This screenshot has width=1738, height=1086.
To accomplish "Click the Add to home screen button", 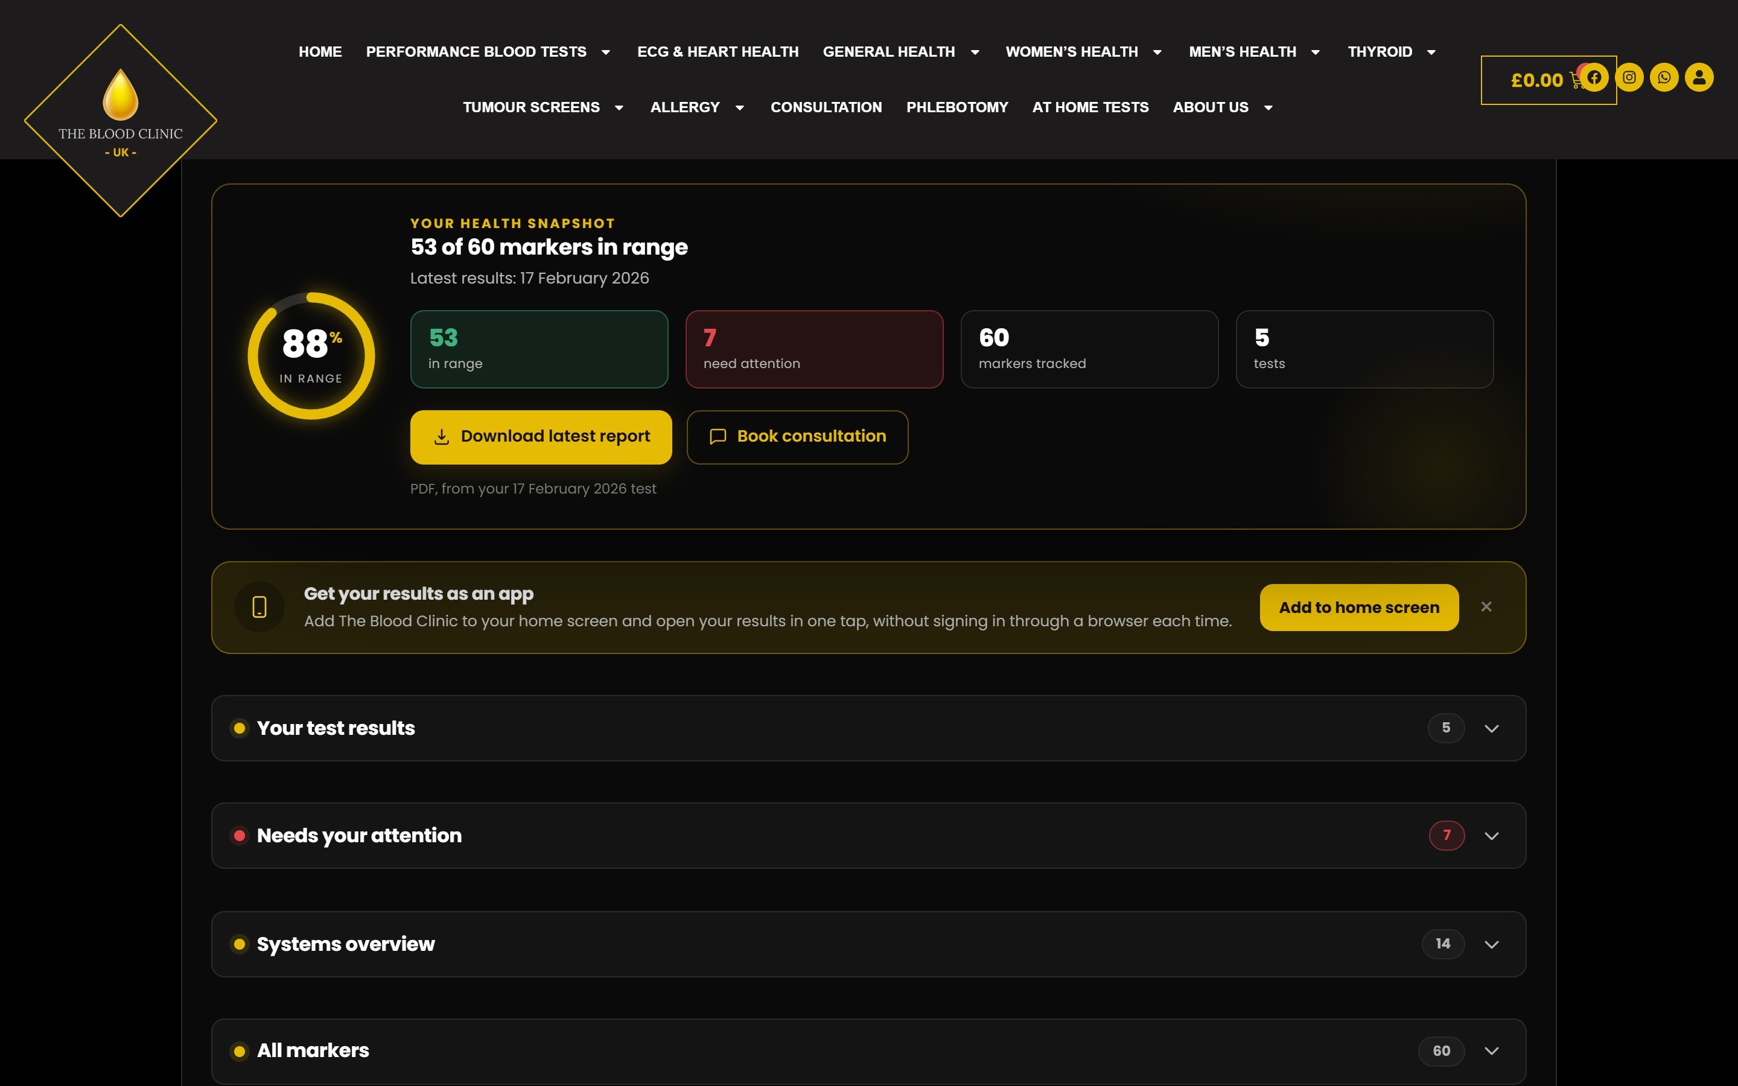I will [x=1359, y=608].
